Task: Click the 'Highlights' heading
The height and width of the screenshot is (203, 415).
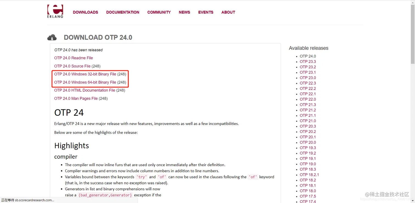Action: coord(72,146)
